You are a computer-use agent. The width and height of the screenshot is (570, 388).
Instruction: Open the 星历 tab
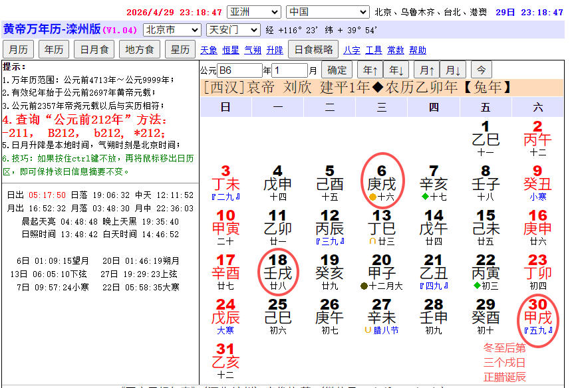pyautogui.click(x=180, y=49)
